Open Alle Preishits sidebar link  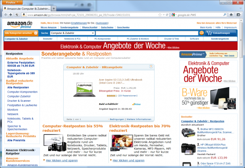[16, 140]
